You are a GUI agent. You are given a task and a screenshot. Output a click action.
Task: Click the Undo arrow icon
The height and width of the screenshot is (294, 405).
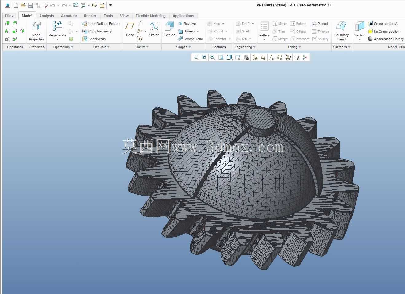(x=53, y=5)
